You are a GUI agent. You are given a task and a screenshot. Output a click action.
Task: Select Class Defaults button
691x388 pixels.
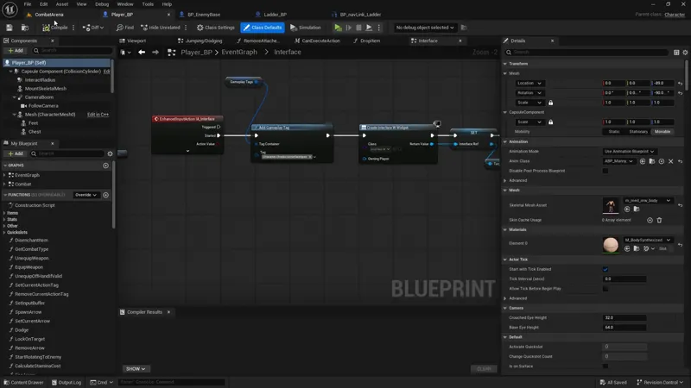click(x=263, y=28)
